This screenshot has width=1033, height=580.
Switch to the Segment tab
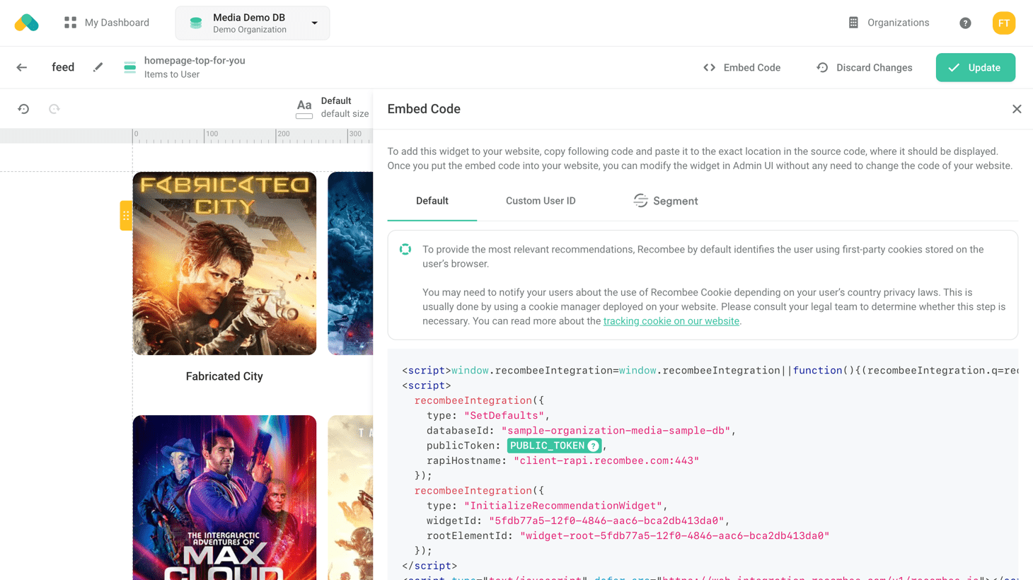point(665,201)
